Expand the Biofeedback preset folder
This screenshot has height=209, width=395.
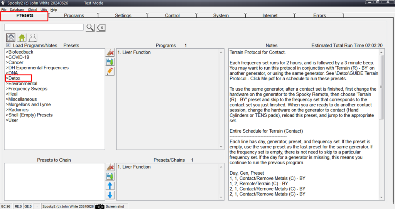pos(19,52)
